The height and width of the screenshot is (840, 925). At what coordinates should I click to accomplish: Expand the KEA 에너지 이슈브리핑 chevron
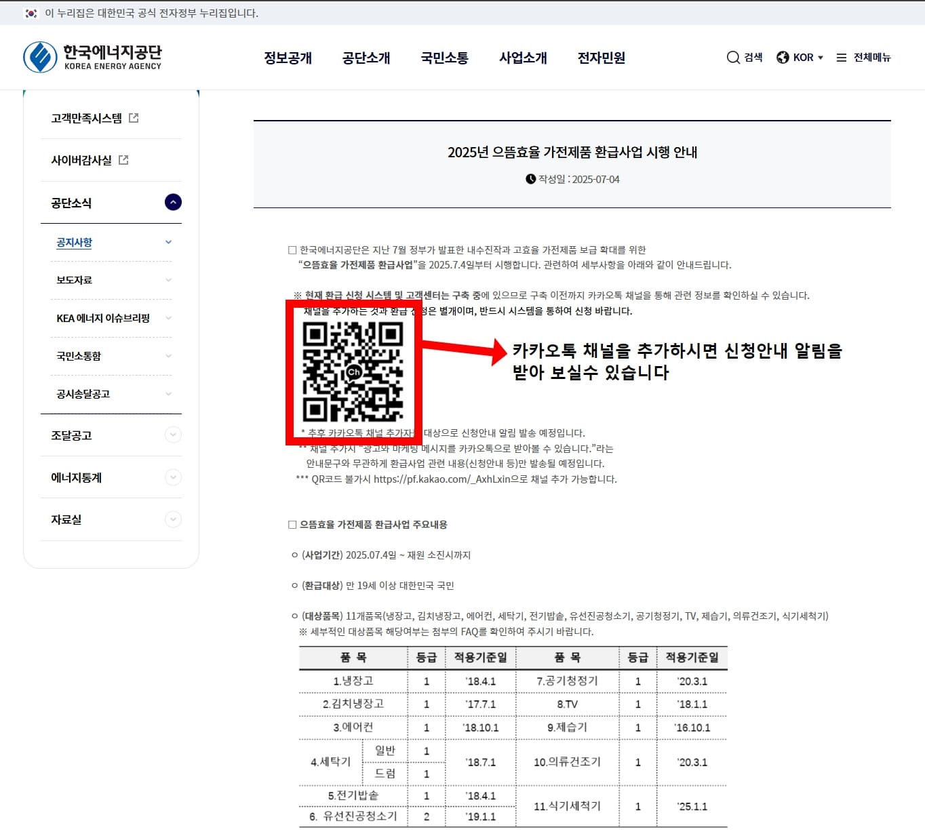[168, 318]
